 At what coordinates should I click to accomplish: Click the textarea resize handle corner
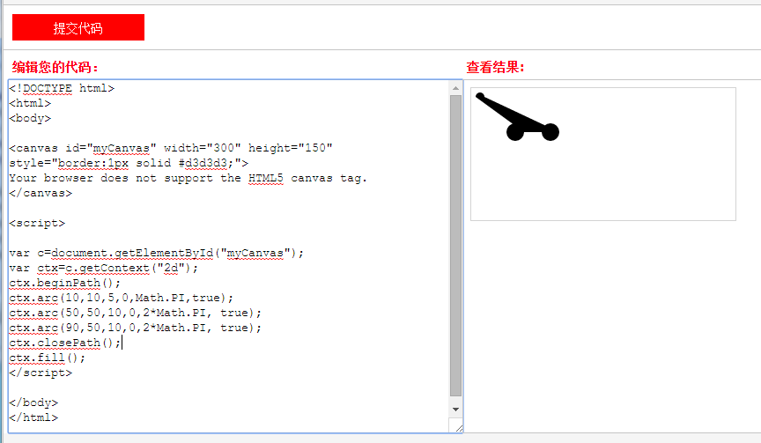click(456, 426)
